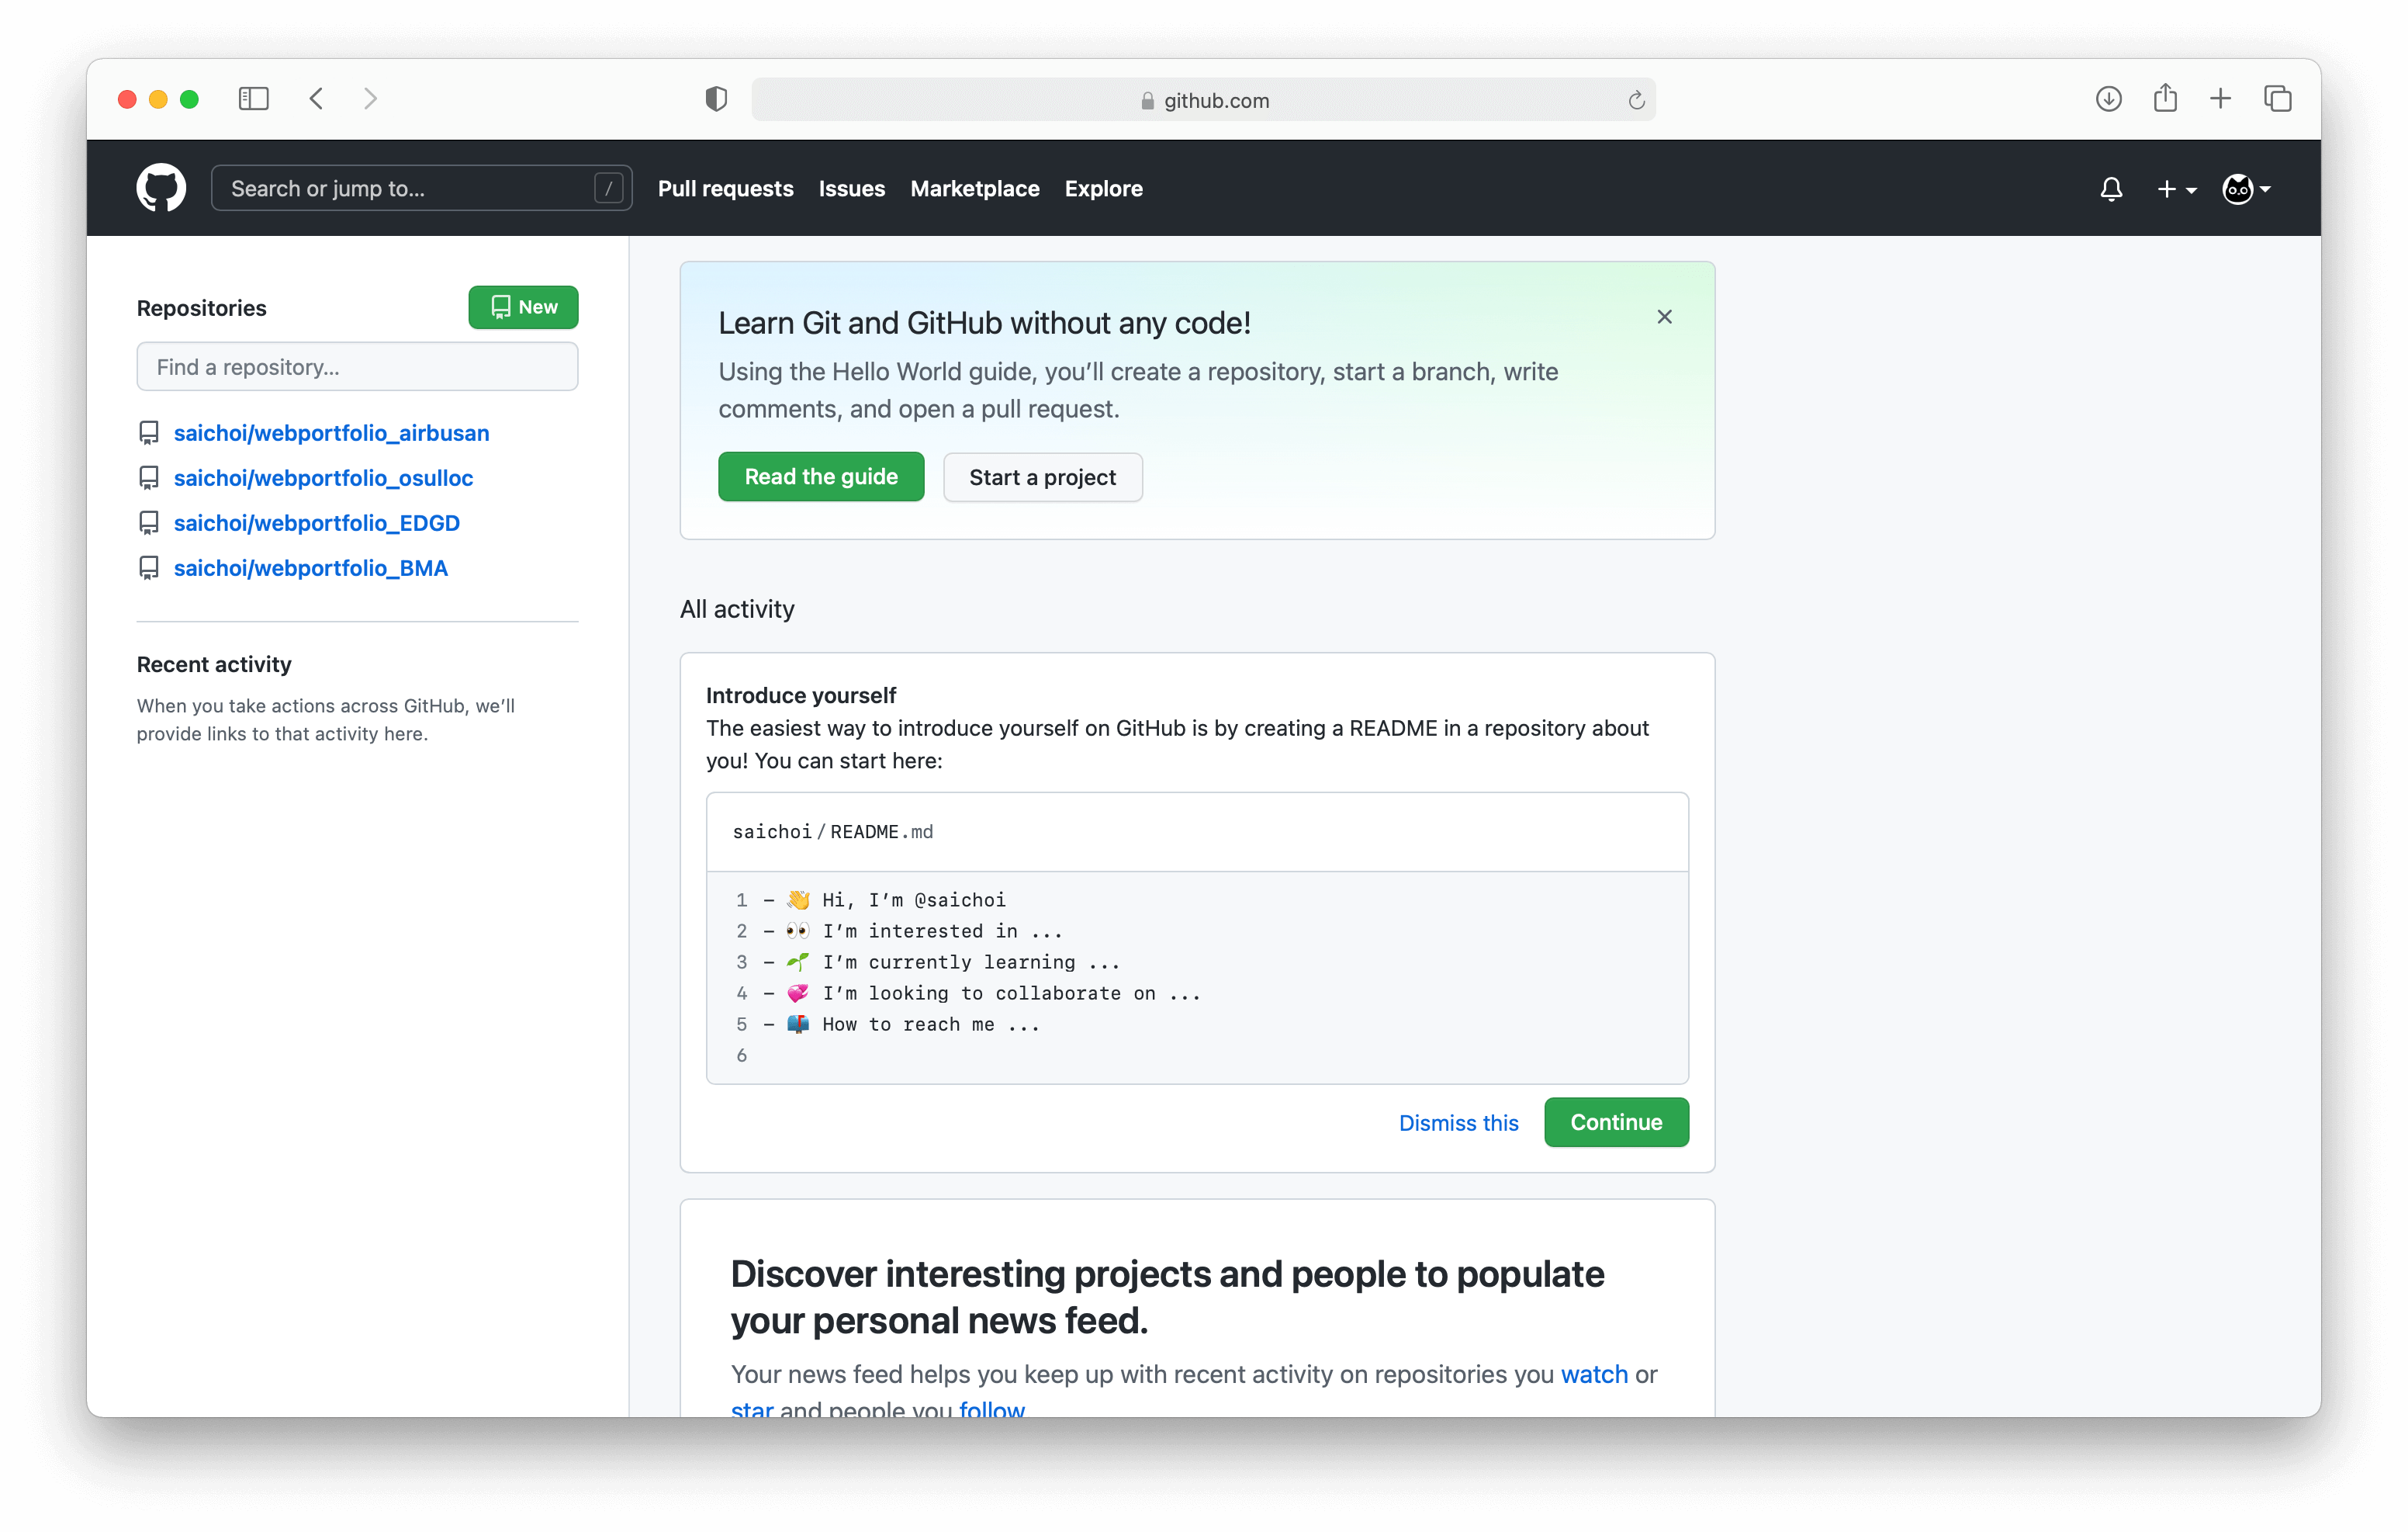The image size is (2408, 1532).
Task: Open saichoi/webportfolio_EDGD repository
Action: [317, 523]
